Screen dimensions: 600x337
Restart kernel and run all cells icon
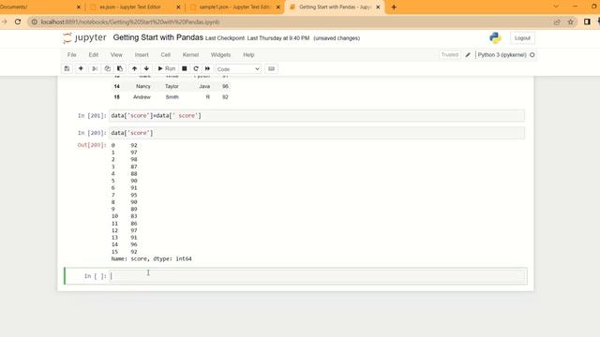207,68
